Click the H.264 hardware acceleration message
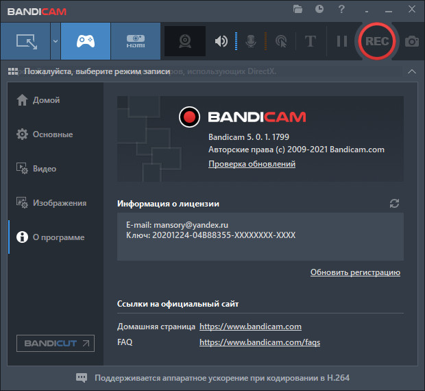425x391 pixels. pos(222,378)
